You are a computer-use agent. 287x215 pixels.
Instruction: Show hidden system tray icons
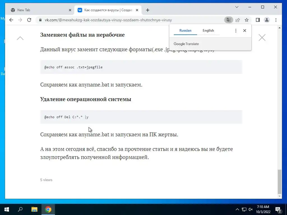point(237,209)
